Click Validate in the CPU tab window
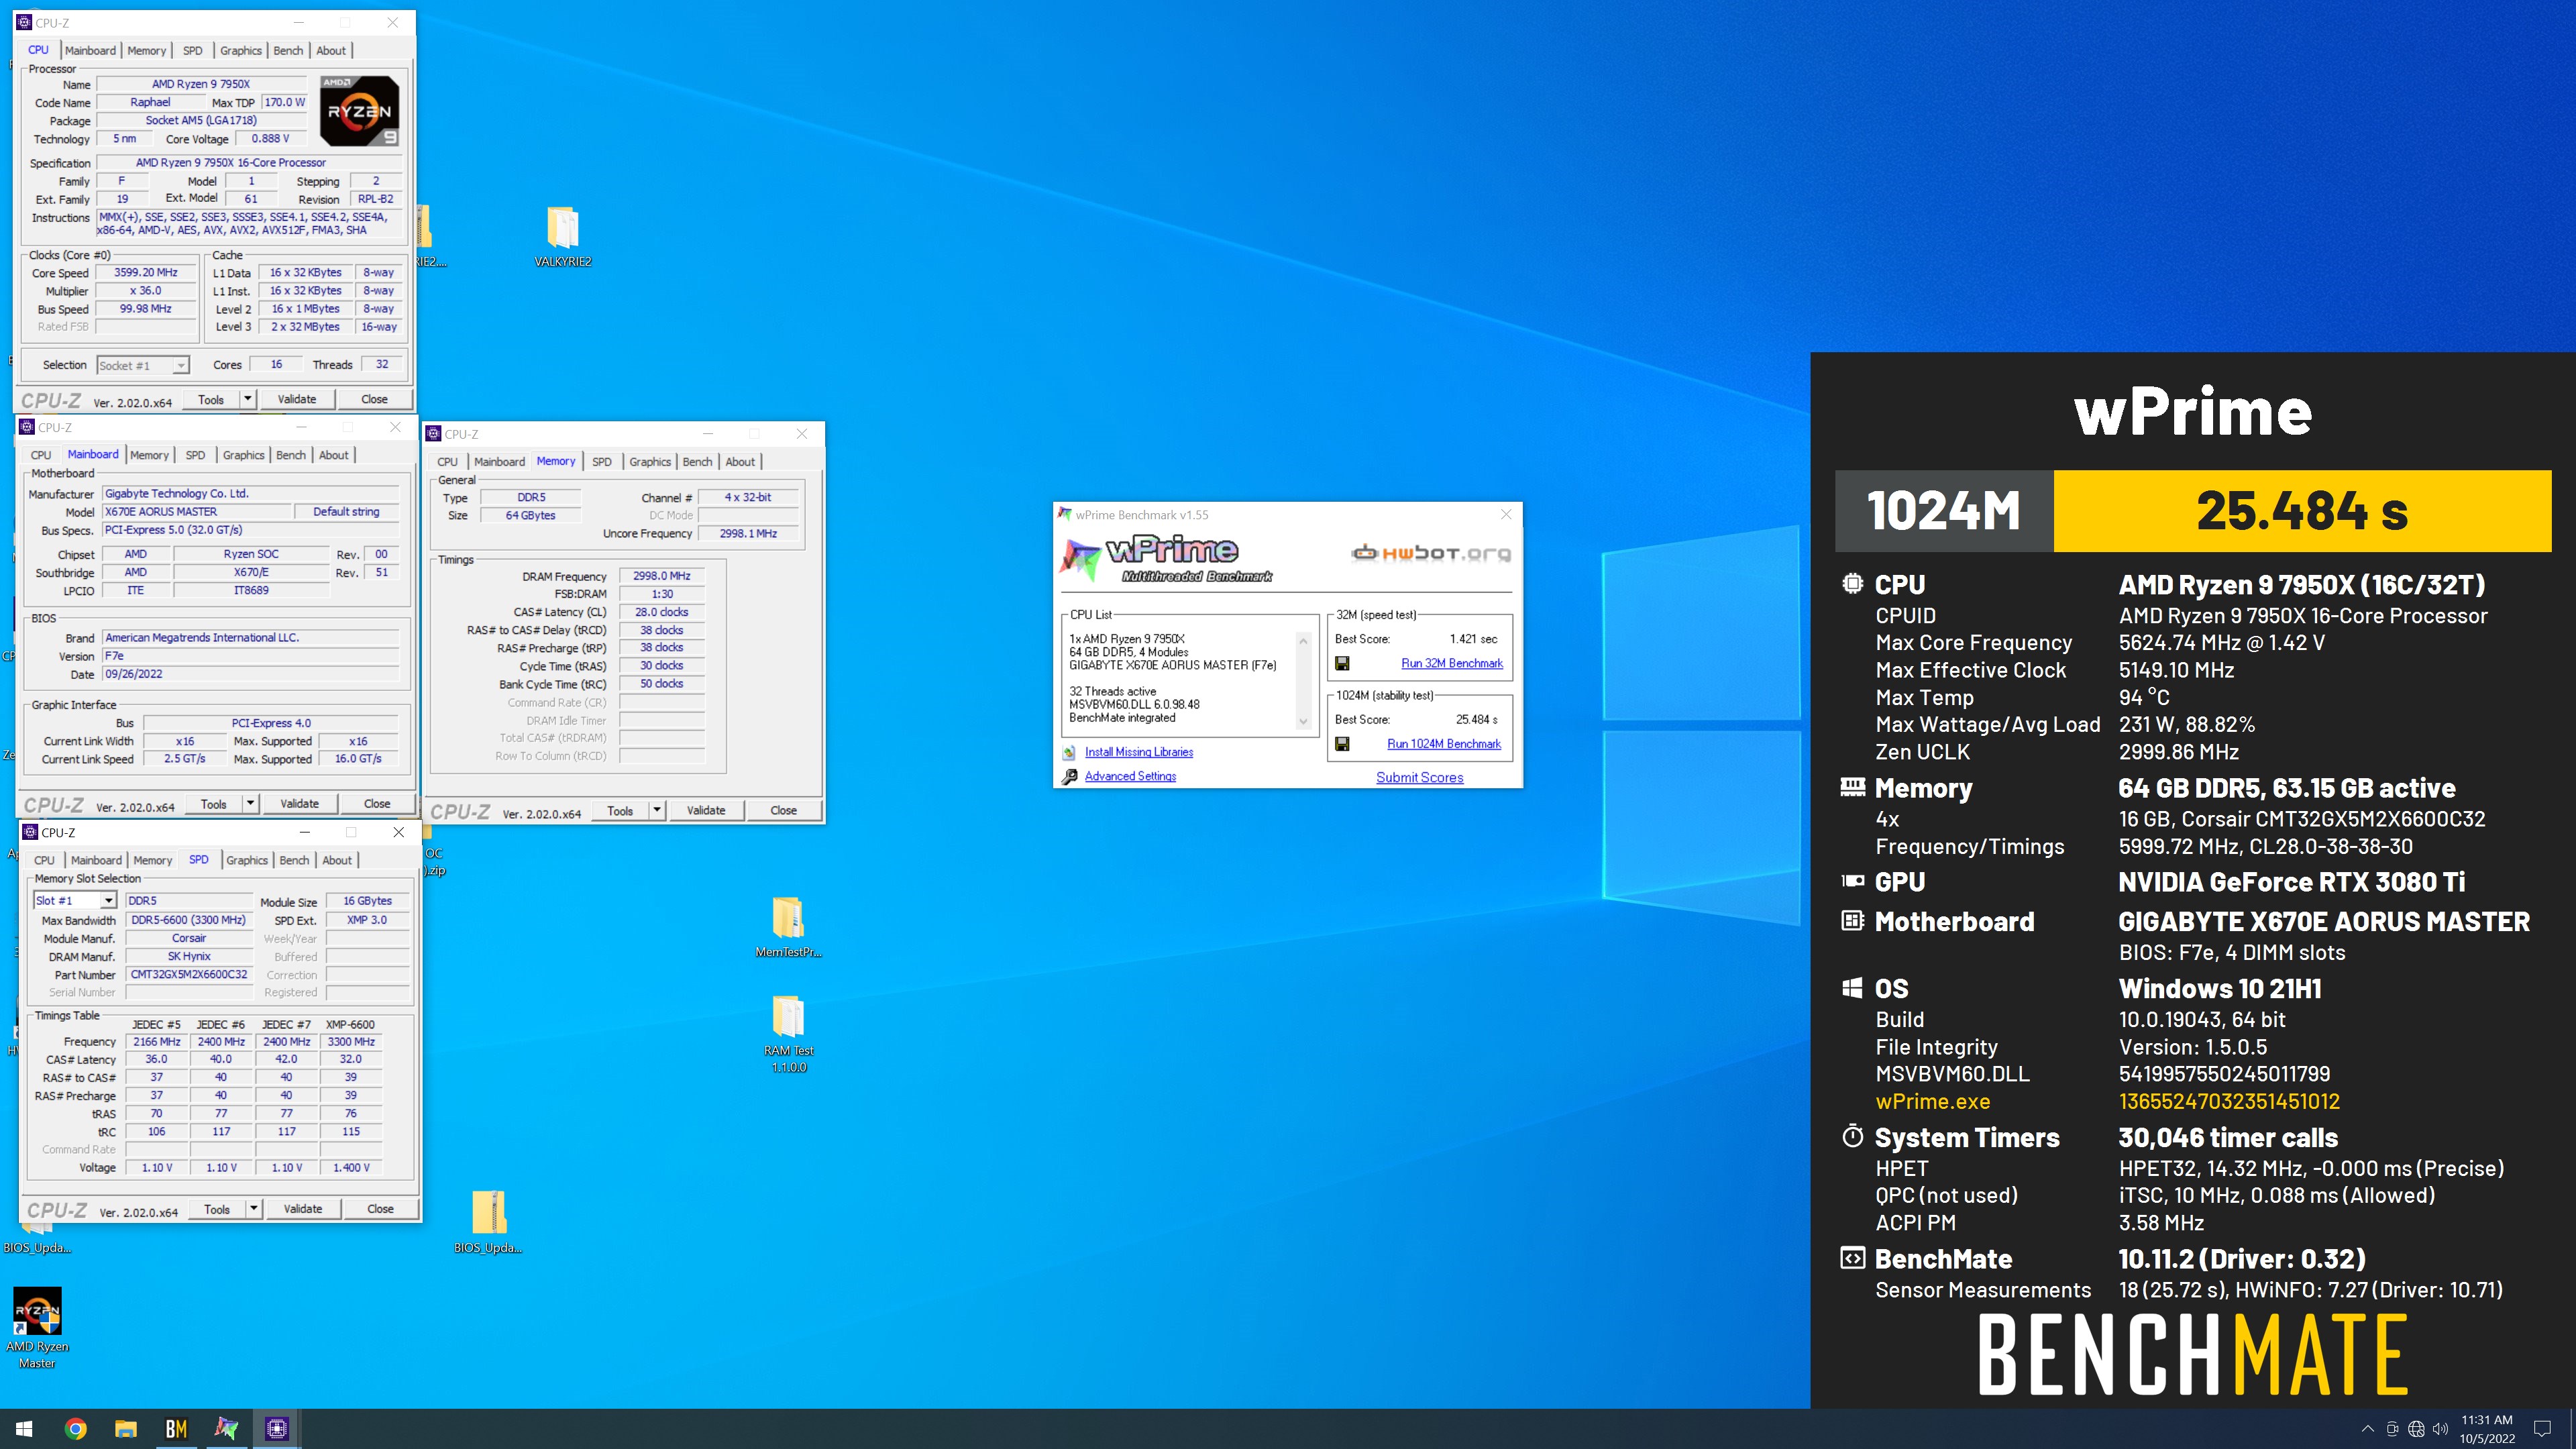The width and height of the screenshot is (2576, 1449). [297, 399]
